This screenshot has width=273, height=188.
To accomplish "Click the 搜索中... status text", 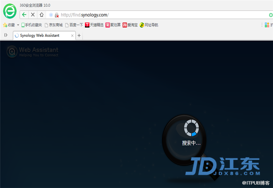I will click(x=191, y=143).
